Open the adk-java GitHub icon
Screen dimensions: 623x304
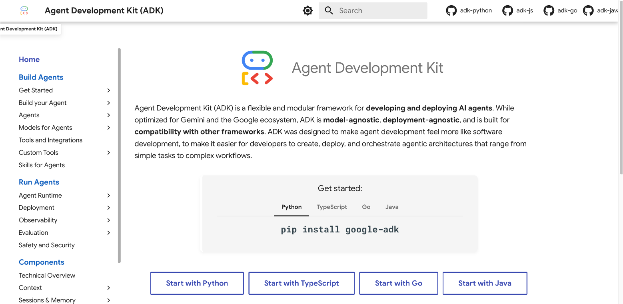pos(588,11)
